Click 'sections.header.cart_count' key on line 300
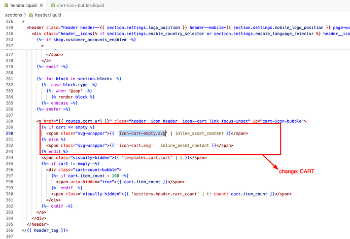The height and width of the screenshot is (239, 350). [x=165, y=194]
